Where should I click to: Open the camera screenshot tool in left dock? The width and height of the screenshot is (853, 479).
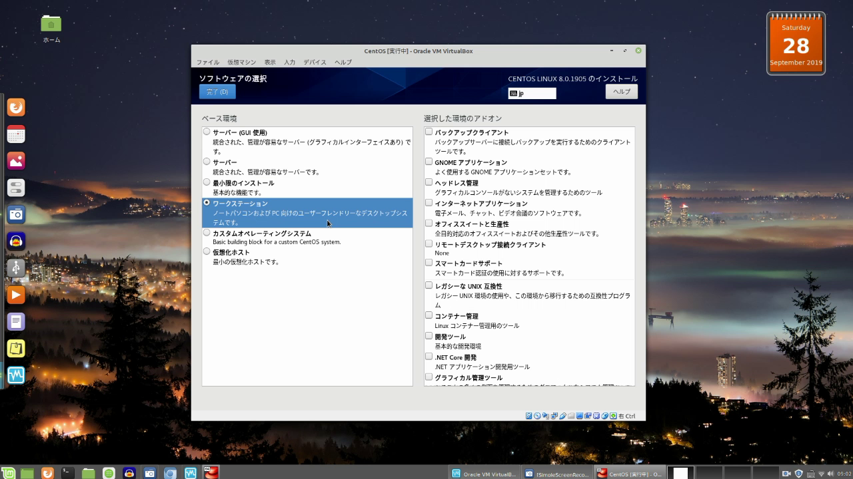[x=16, y=214]
